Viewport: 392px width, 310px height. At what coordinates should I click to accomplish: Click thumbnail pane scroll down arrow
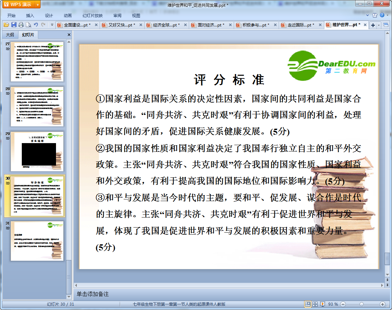click(69, 297)
